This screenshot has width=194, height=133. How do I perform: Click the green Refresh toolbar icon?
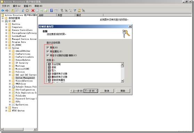pos(42,11)
